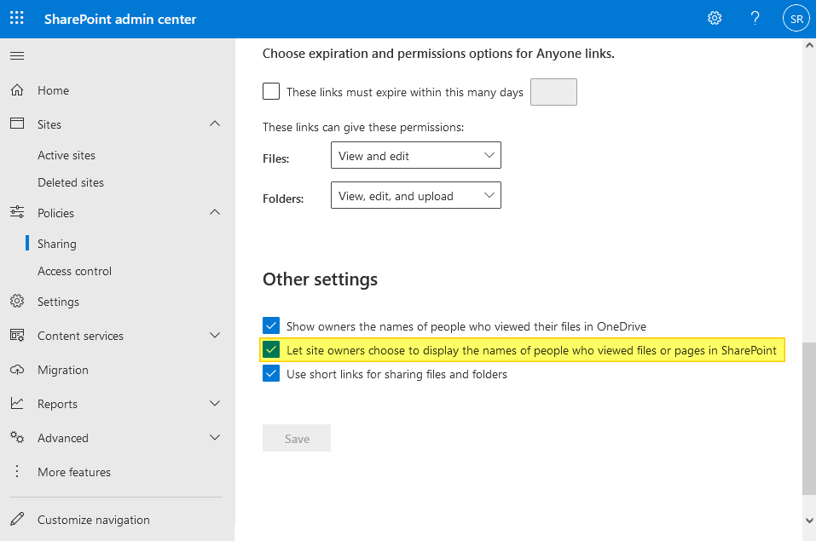Disable short links for sharing files and folders

pyautogui.click(x=271, y=373)
